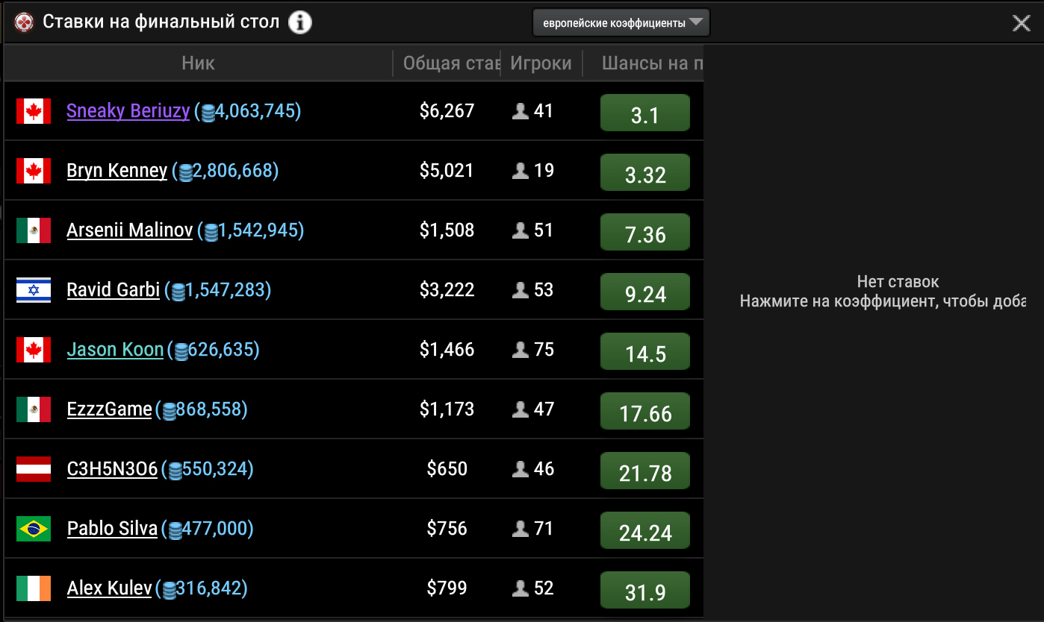
Task: Open the европейские коэффициенты dropdown
Action: tap(621, 22)
